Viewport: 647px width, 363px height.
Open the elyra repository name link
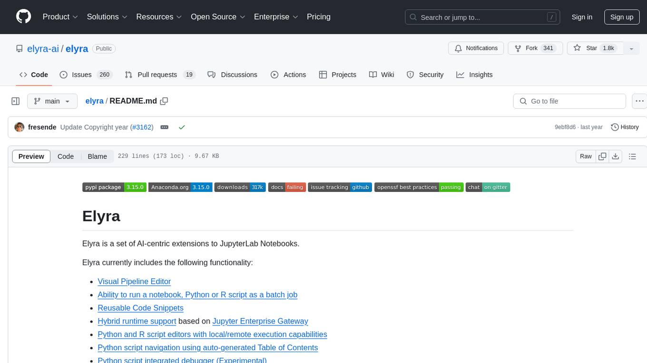(x=77, y=48)
